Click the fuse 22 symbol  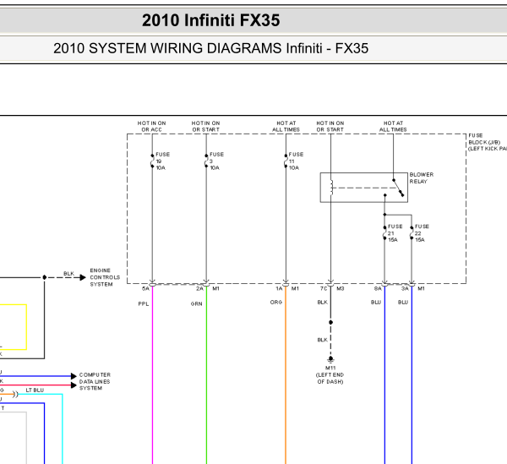click(412, 233)
